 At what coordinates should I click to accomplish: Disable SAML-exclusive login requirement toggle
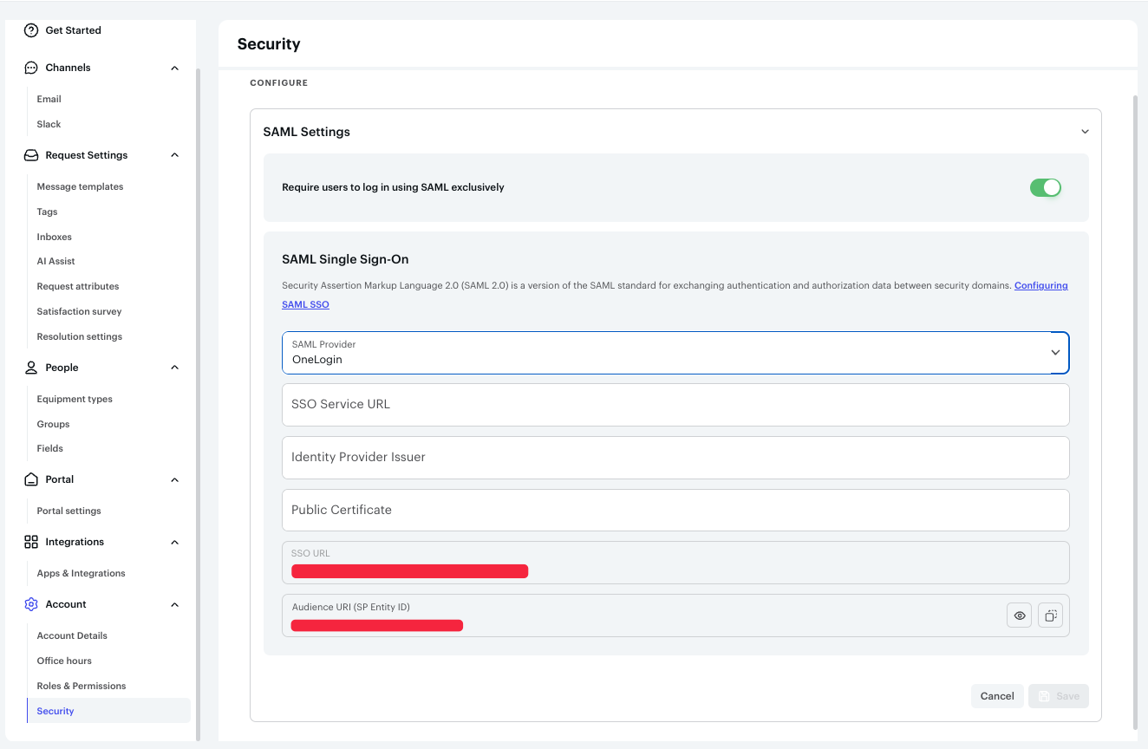click(x=1046, y=187)
